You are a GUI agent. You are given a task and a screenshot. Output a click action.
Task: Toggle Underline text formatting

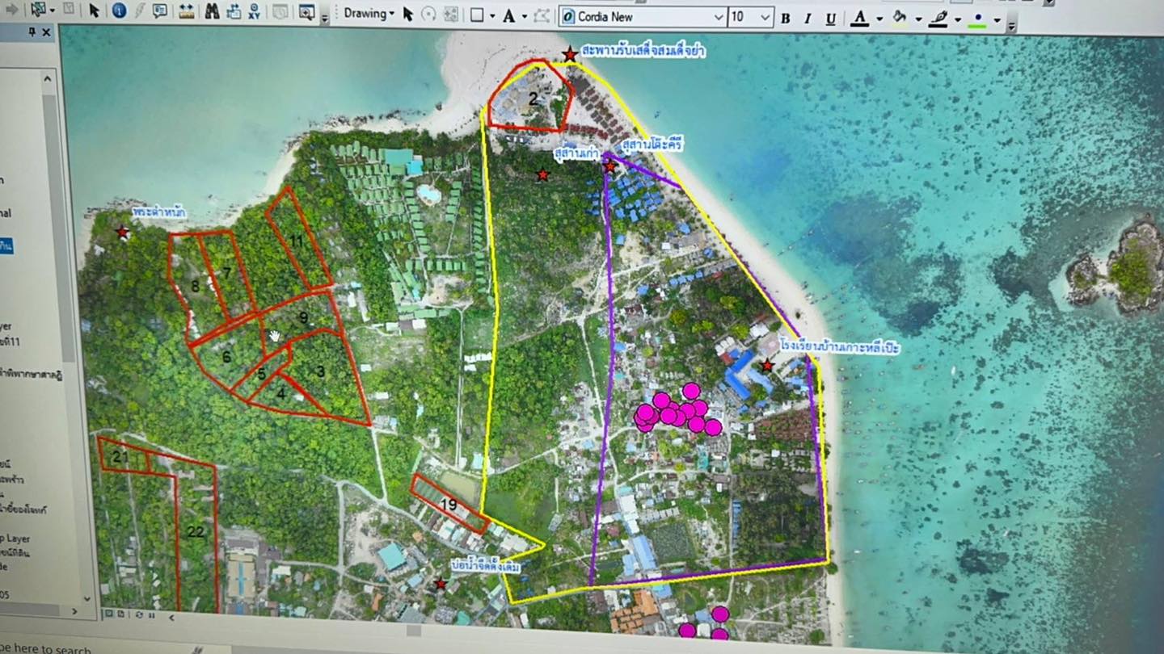[830, 19]
